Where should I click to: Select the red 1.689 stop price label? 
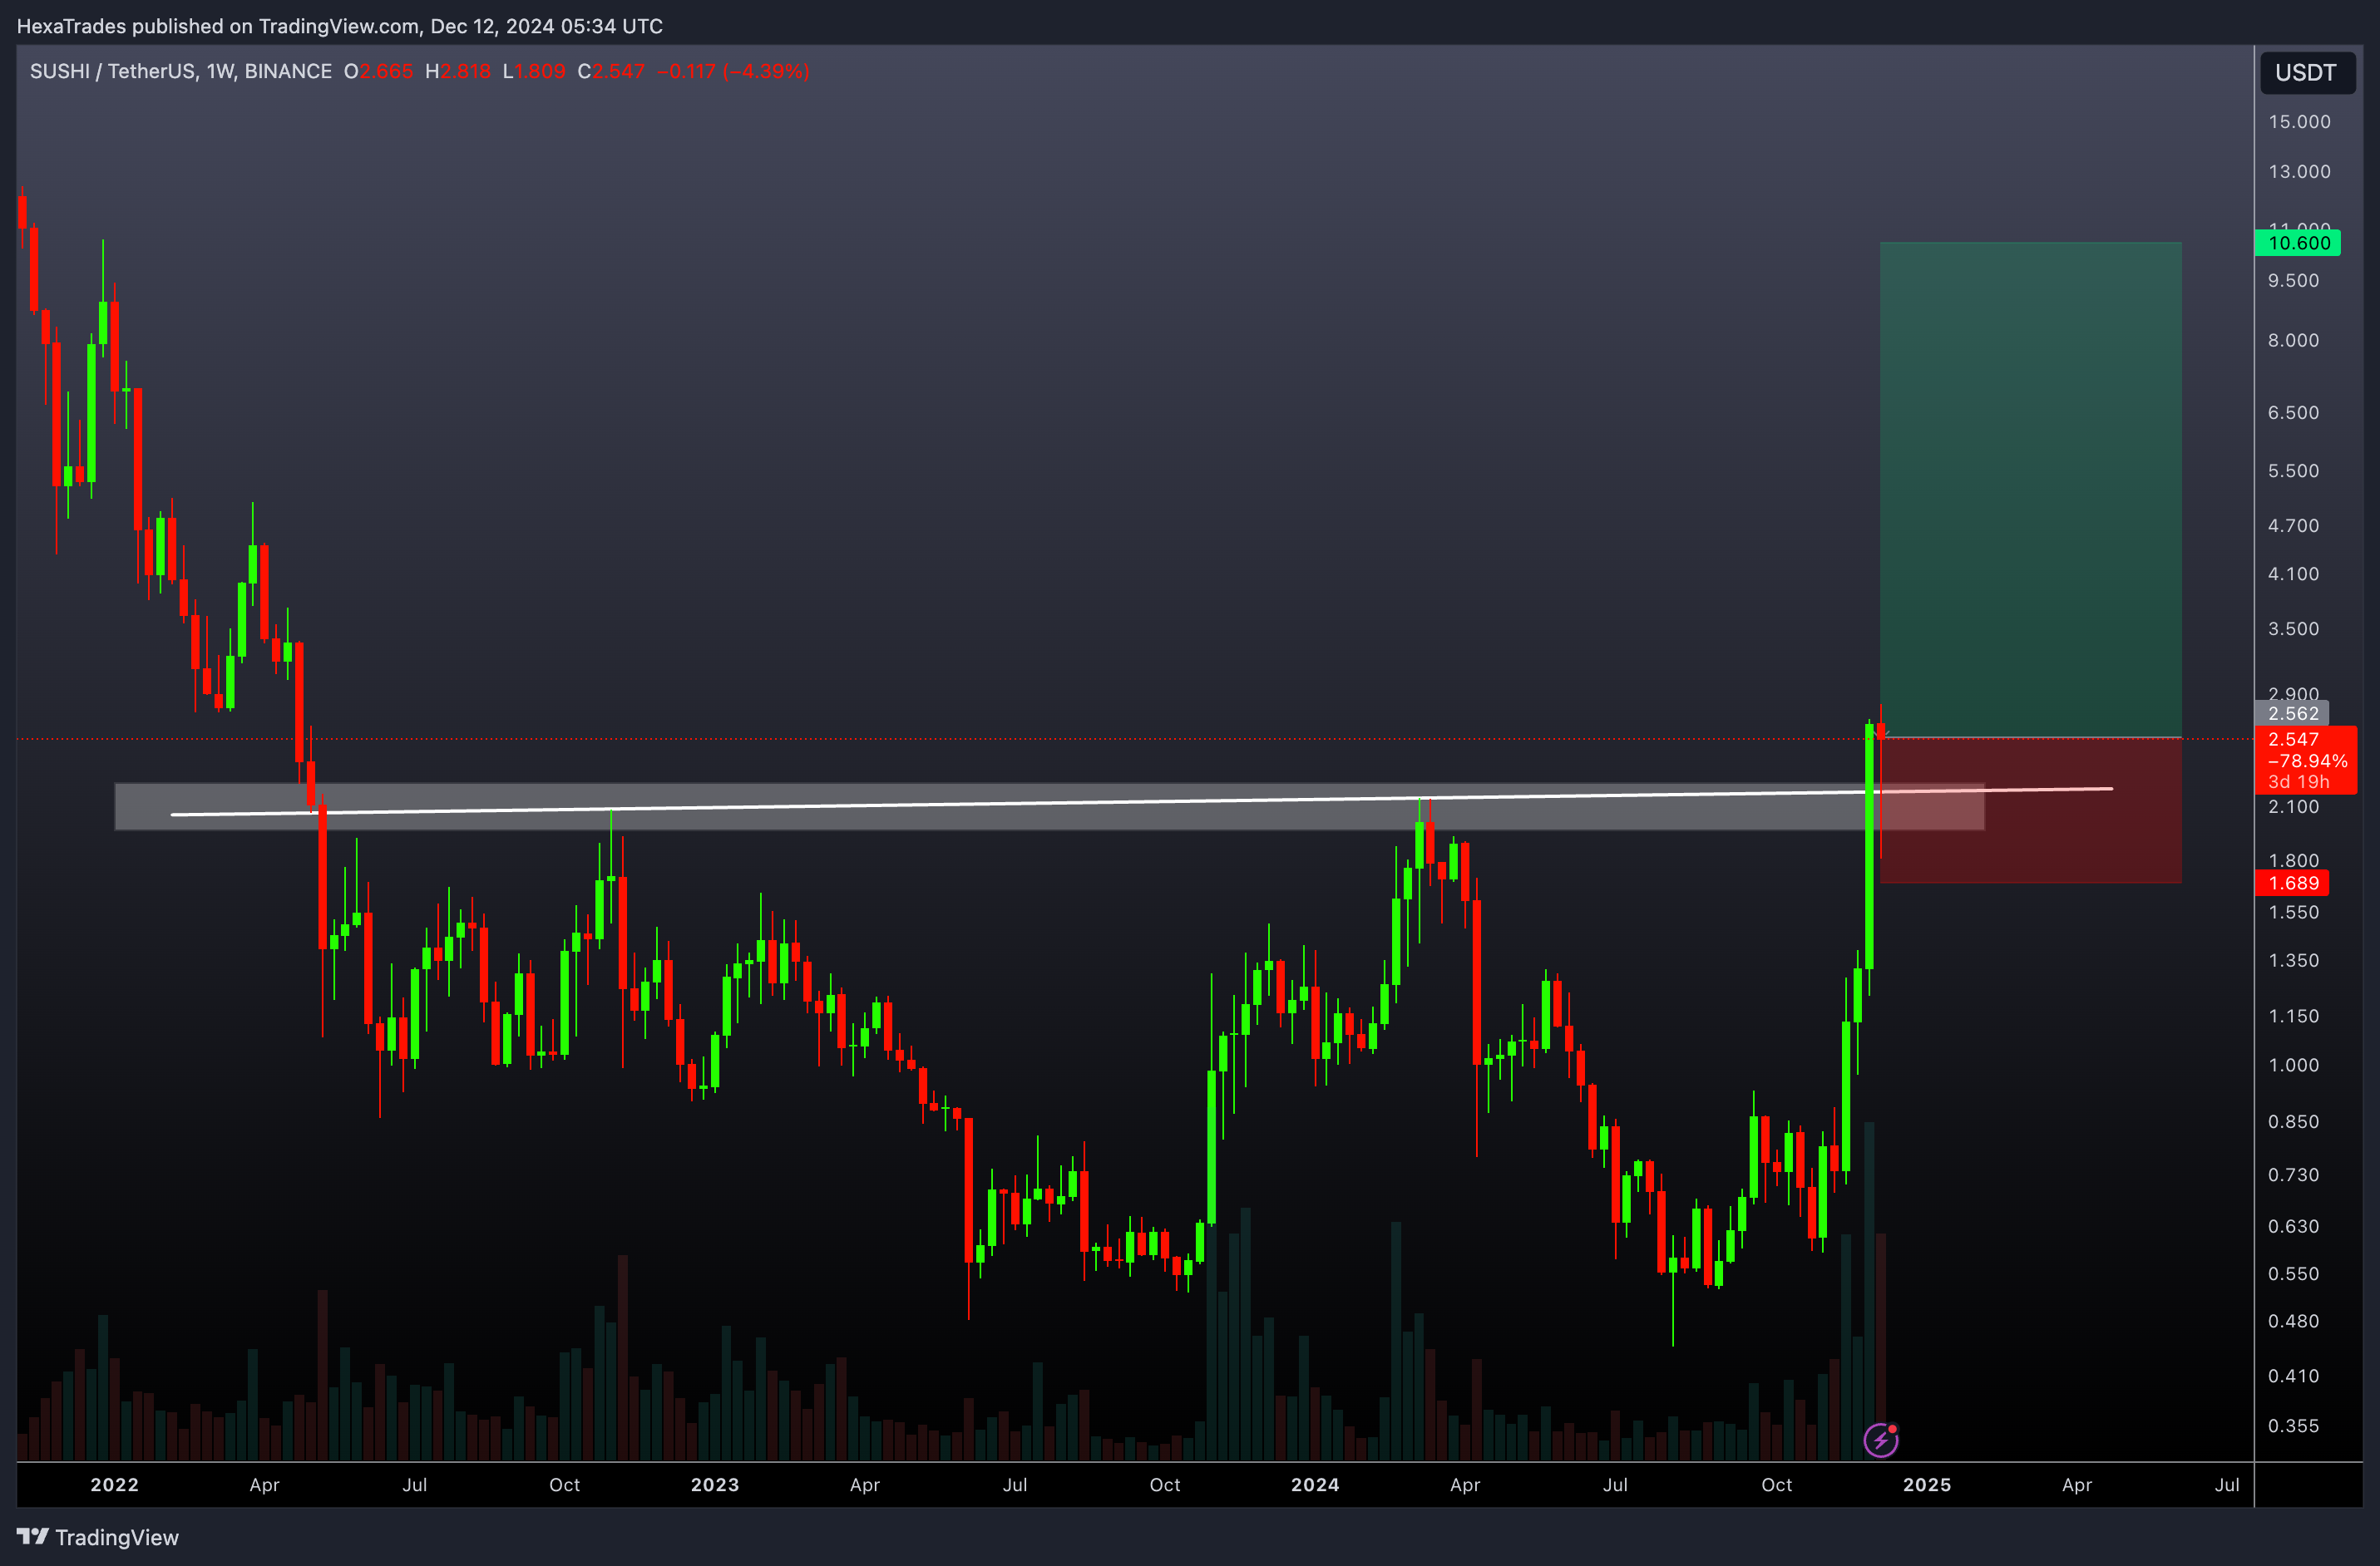[x=2292, y=884]
